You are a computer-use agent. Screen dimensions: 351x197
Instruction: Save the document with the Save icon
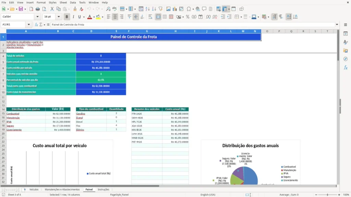pos(21,9)
